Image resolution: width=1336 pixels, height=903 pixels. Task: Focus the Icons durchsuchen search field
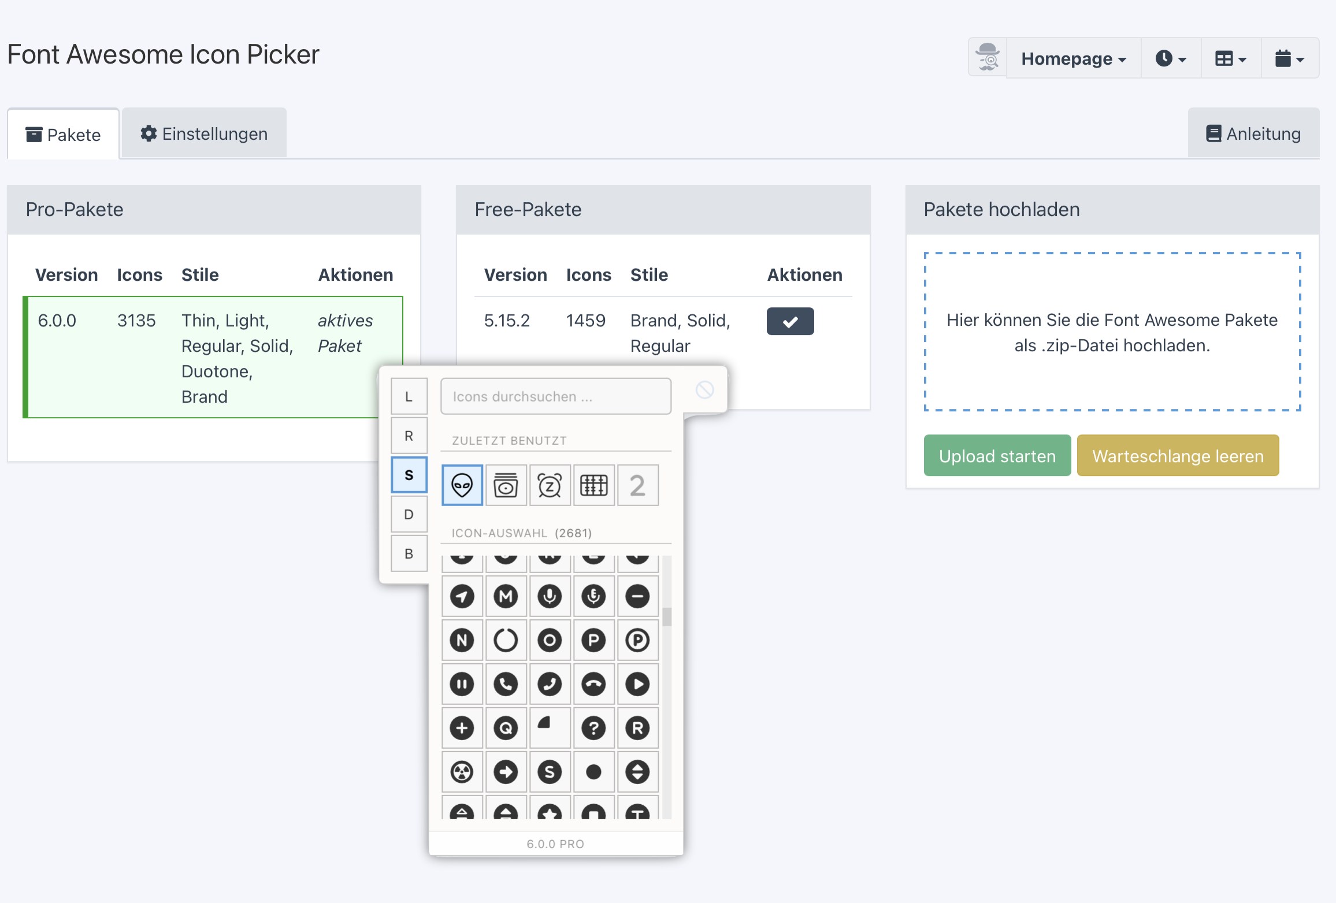[556, 396]
